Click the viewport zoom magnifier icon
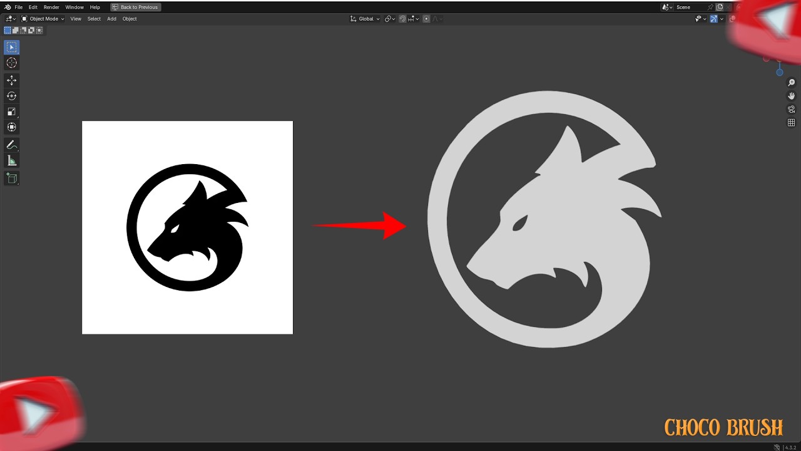This screenshot has height=451, width=801. tap(791, 83)
